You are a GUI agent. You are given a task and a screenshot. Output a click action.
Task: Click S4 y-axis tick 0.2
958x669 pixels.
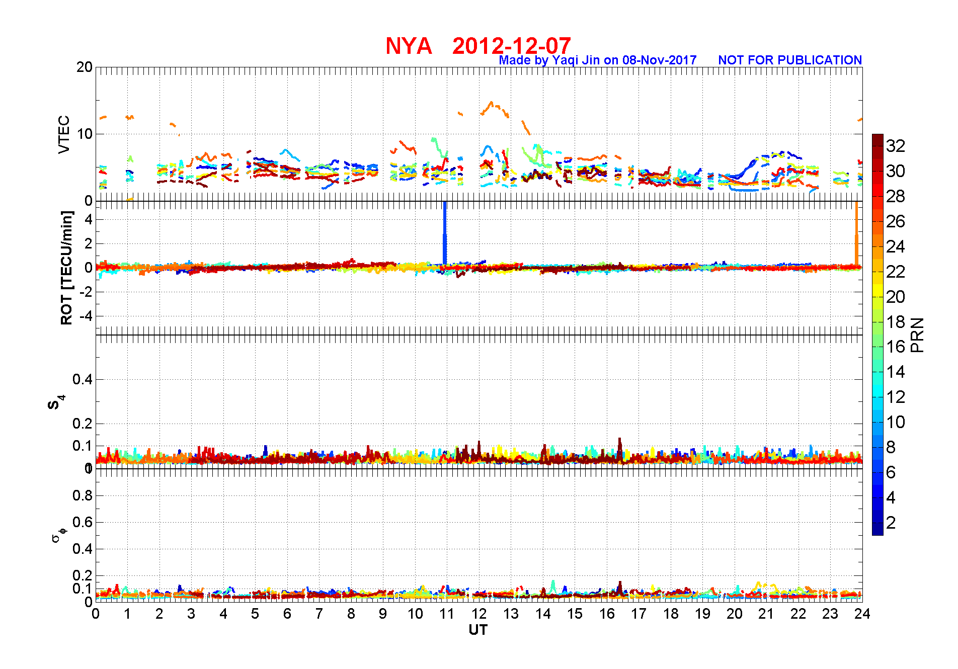pyautogui.click(x=83, y=424)
